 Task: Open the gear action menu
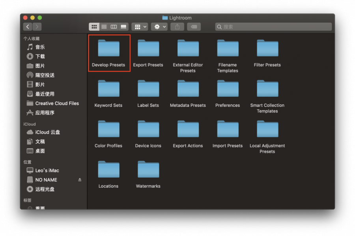point(159,27)
